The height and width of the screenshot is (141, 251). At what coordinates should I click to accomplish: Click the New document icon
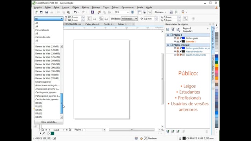pyautogui.click(x=36, y=12)
